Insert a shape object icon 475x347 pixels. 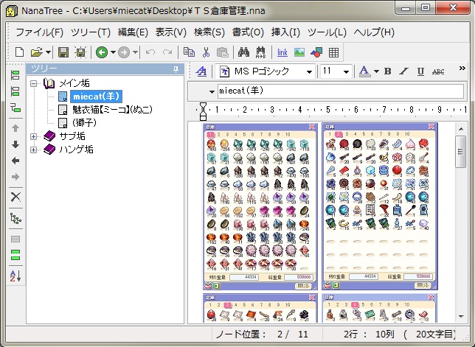coord(316,52)
